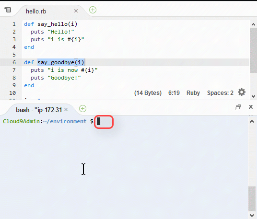Click the terminal scrollbar up arrow
This screenshot has height=219, width=257.
[x=252, y=121]
